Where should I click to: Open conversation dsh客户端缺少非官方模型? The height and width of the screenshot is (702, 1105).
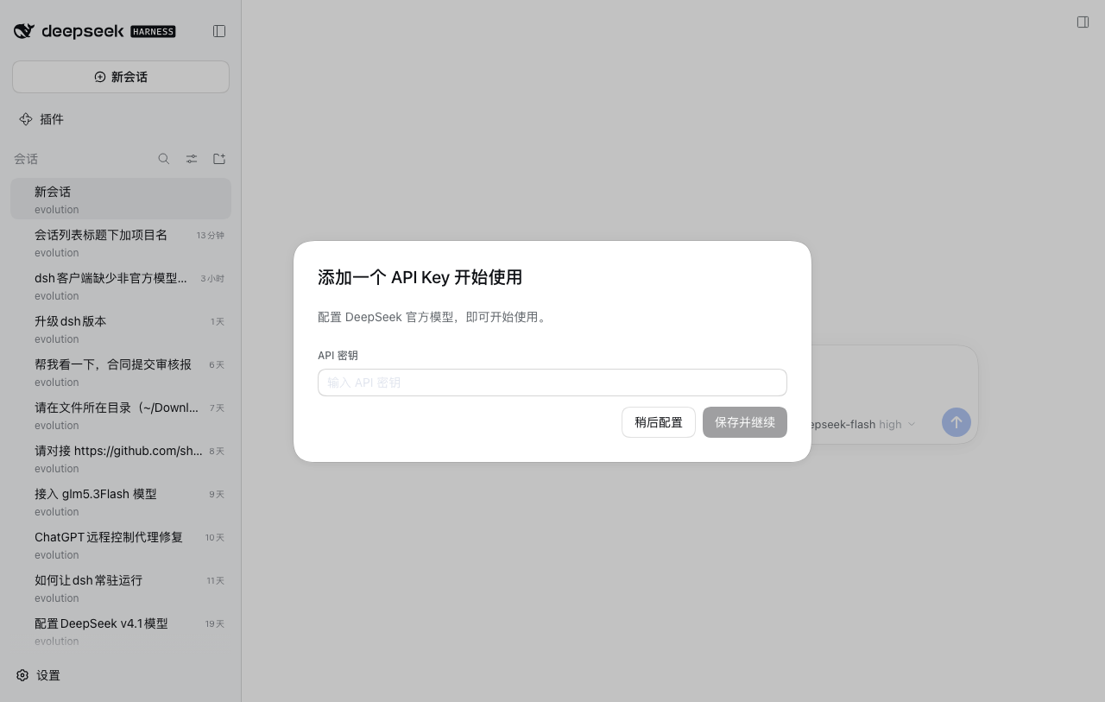click(x=121, y=286)
